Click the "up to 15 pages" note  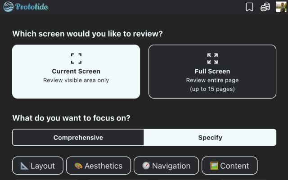point(212,89)
